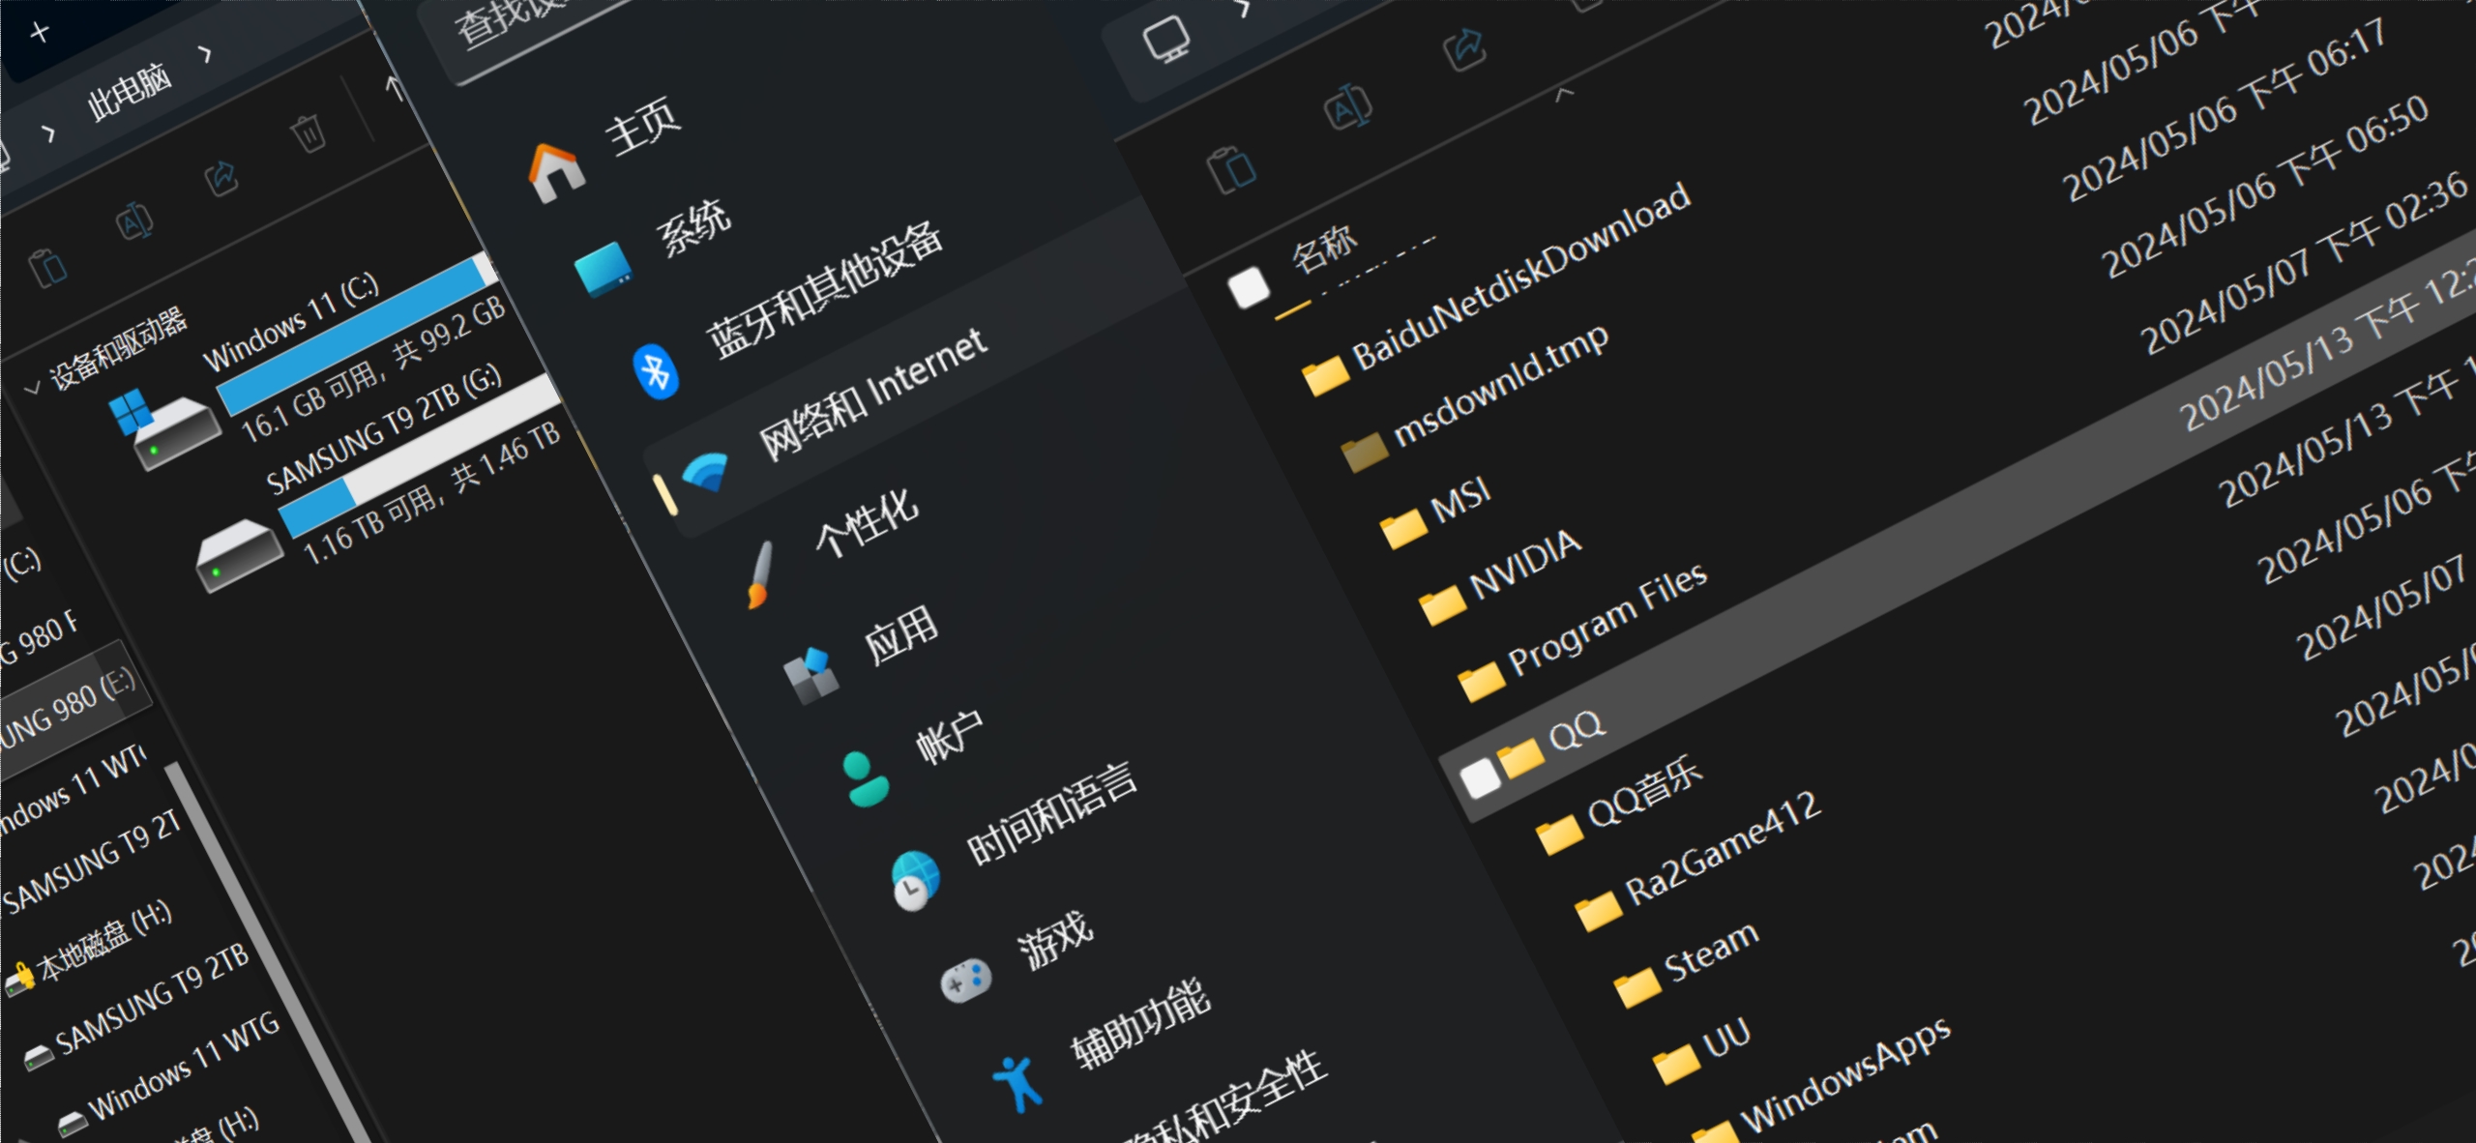Select ndows 11 WT entry in the navigation tree
This screenshot has height=1143, width=2476.
coord(73,788)
